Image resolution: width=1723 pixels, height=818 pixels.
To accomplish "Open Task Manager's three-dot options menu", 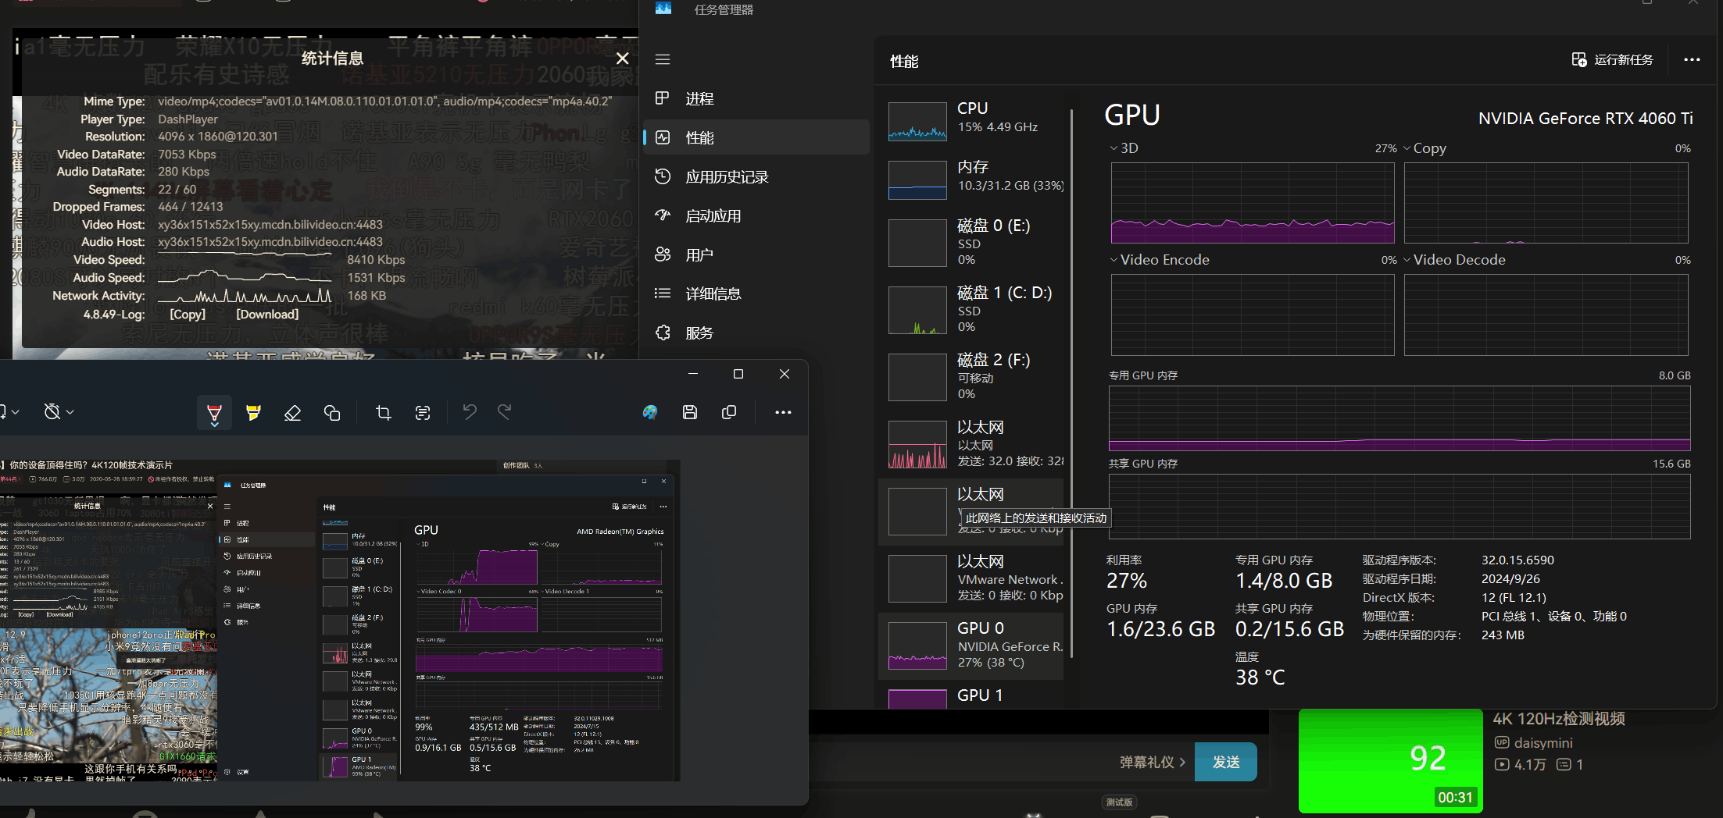I will tap(1692, 60).
